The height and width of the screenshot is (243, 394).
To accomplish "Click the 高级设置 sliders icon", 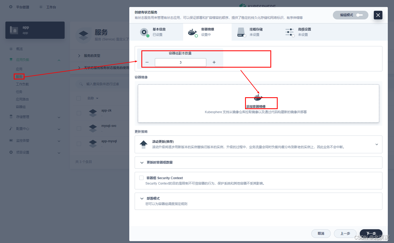I will (x=290, y=32).
